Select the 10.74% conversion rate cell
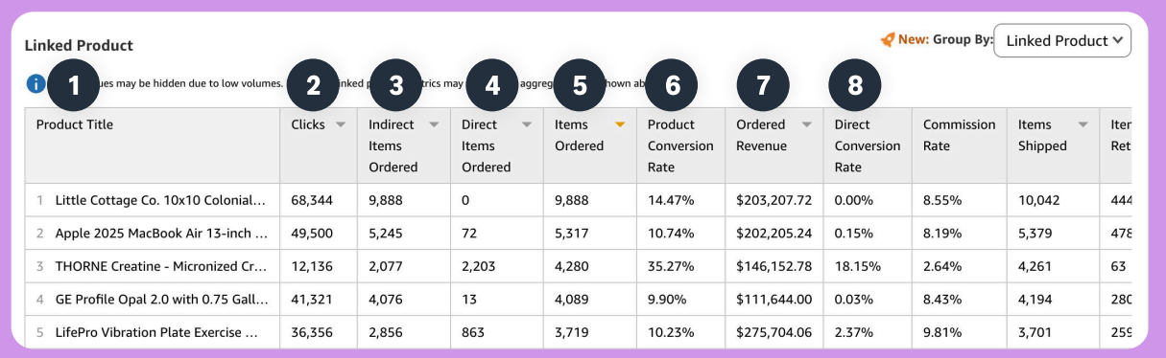The height and width of the screenshot is (358, 1166). pyautogui.click(x=680, y=233)
